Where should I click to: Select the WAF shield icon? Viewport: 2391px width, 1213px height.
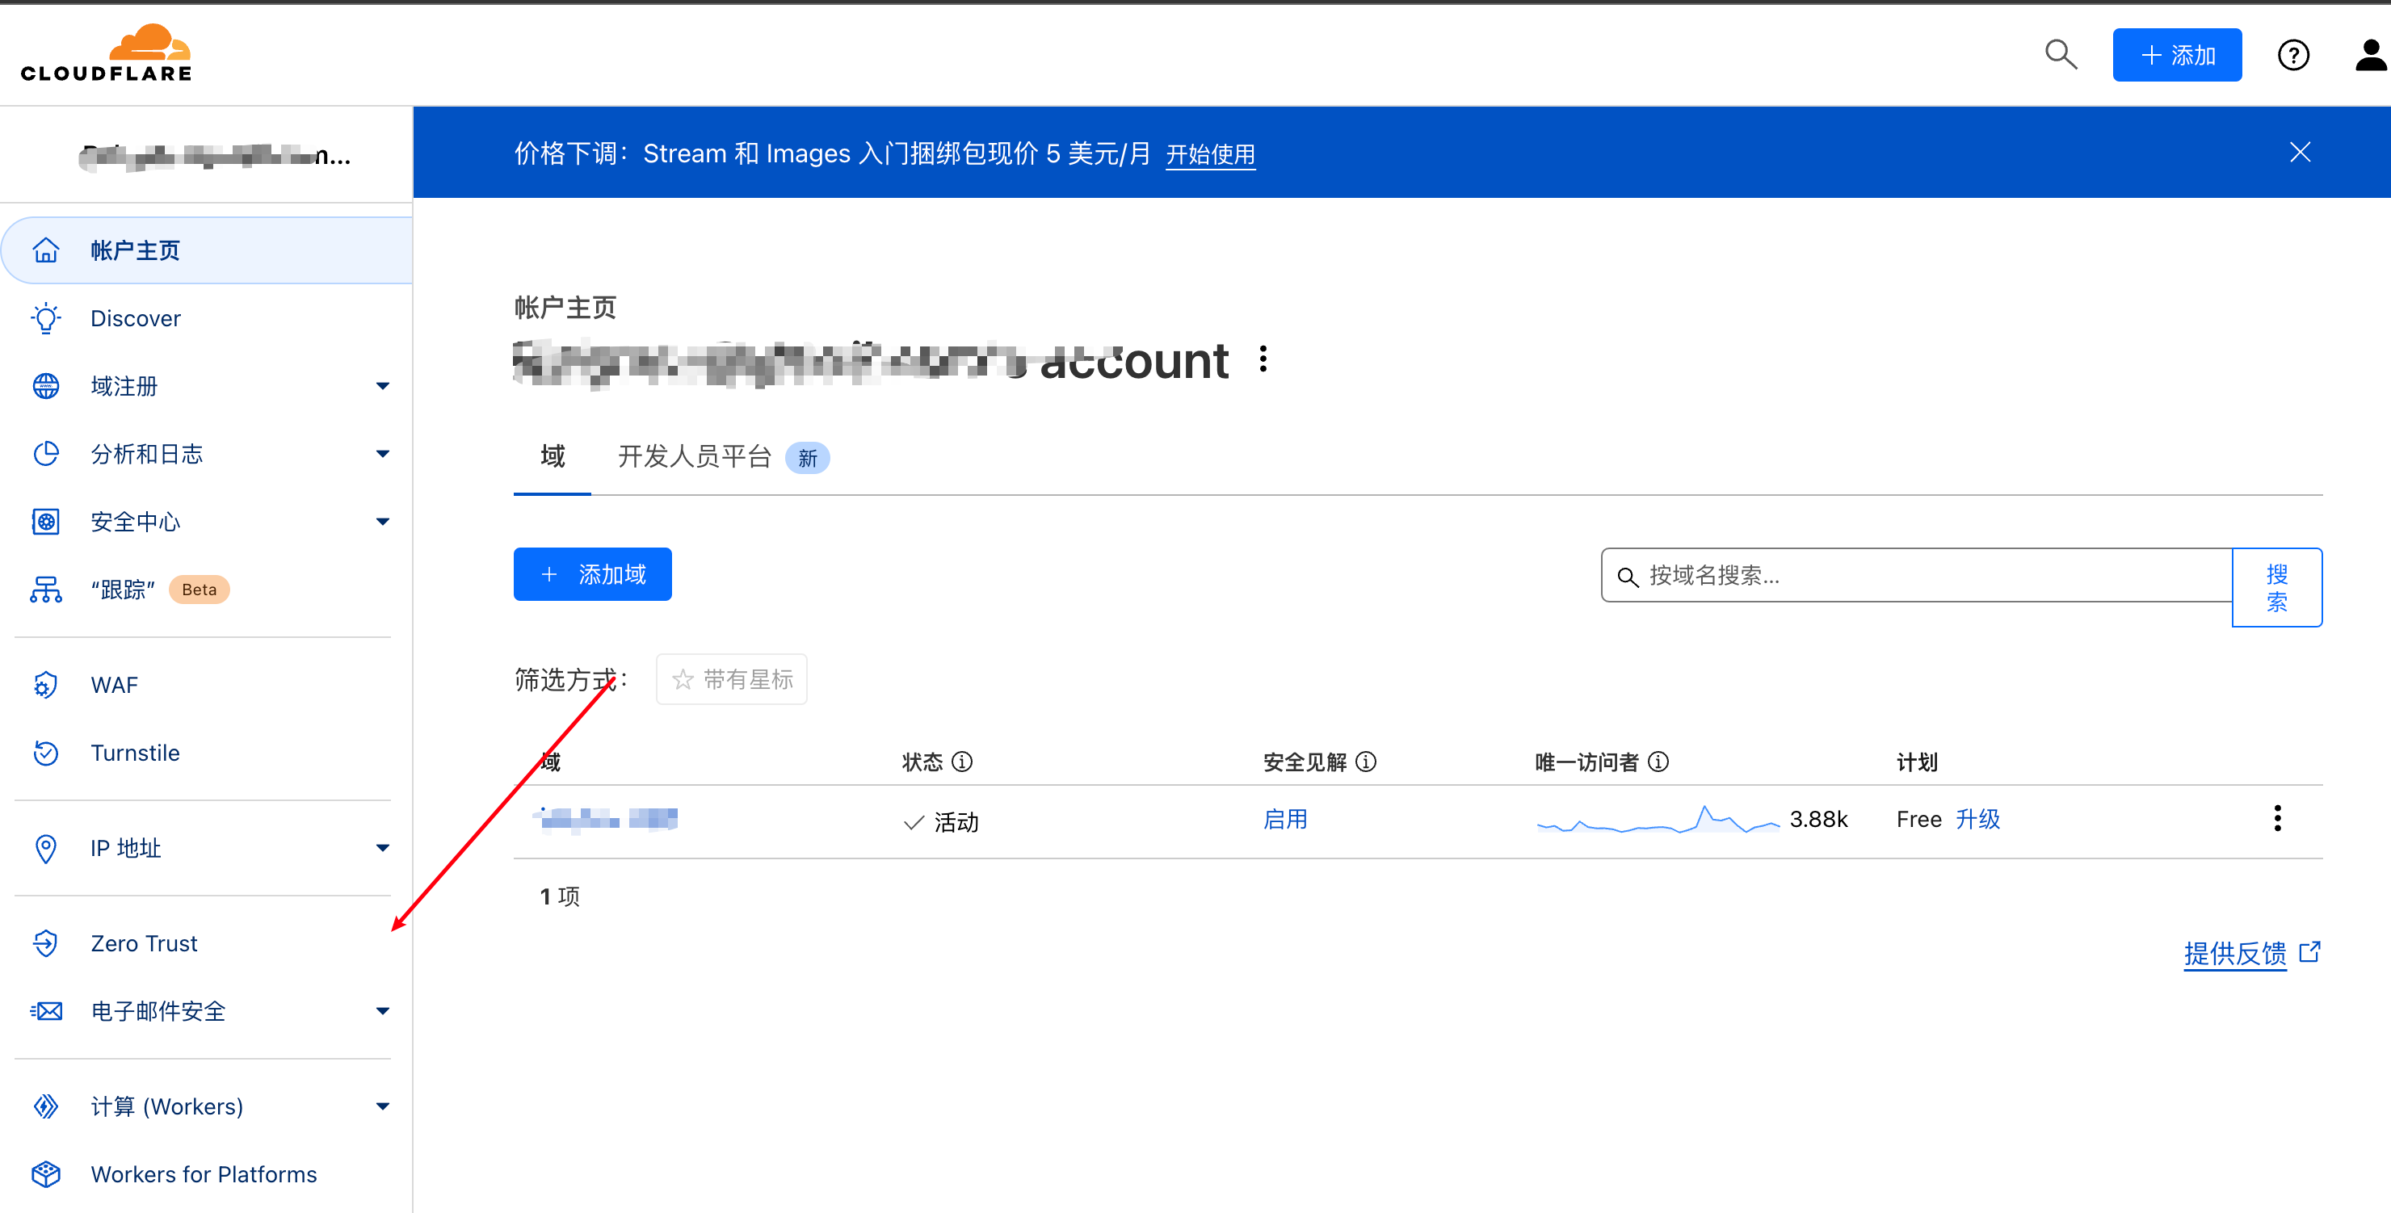point(45,684)
